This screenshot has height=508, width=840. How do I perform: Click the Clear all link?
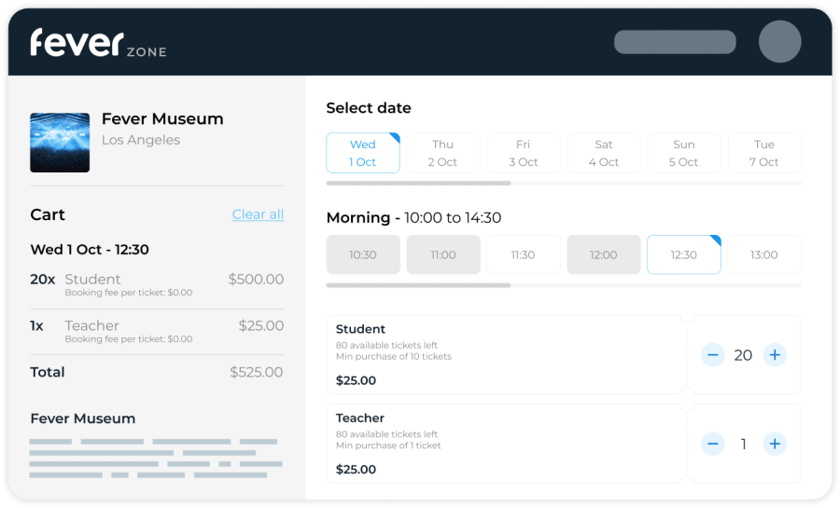[x=258, y=214]
